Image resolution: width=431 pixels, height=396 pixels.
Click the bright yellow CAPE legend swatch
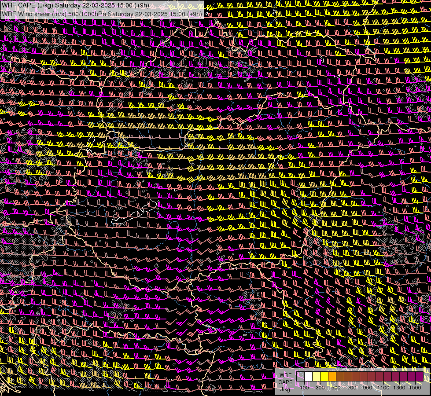[x=324, y=377]
